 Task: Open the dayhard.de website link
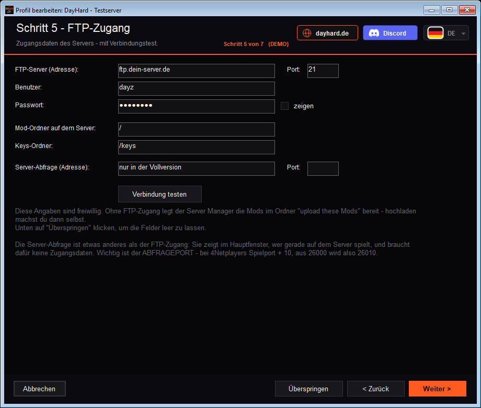click(x=327, y=33)
